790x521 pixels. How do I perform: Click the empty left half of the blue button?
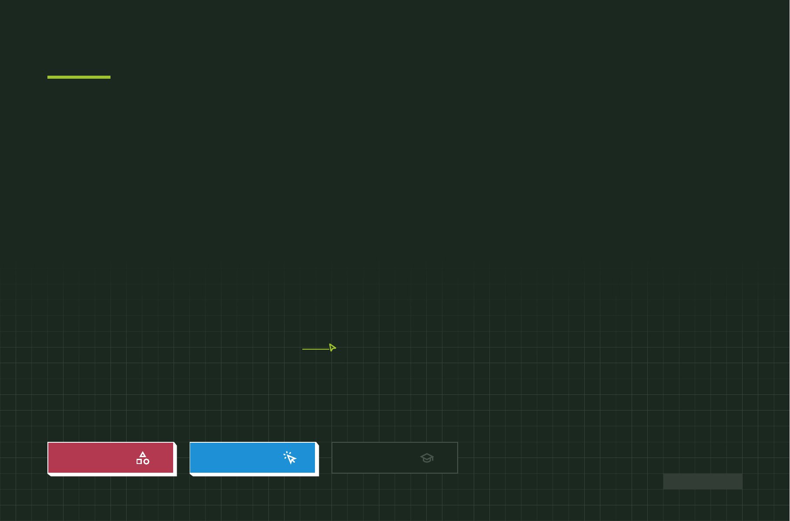coord(221,458)
